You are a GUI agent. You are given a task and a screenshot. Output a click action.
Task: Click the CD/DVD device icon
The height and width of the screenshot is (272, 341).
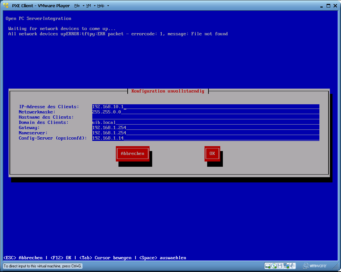274,265
